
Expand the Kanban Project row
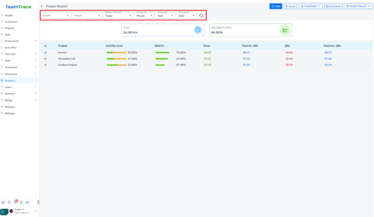[45, 65]
